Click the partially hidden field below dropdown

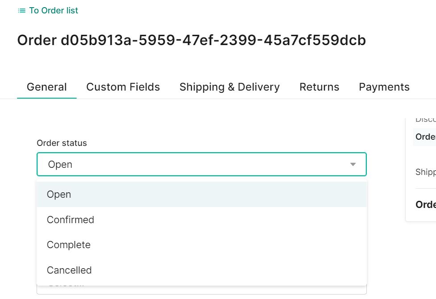click(x=202, y=290)
